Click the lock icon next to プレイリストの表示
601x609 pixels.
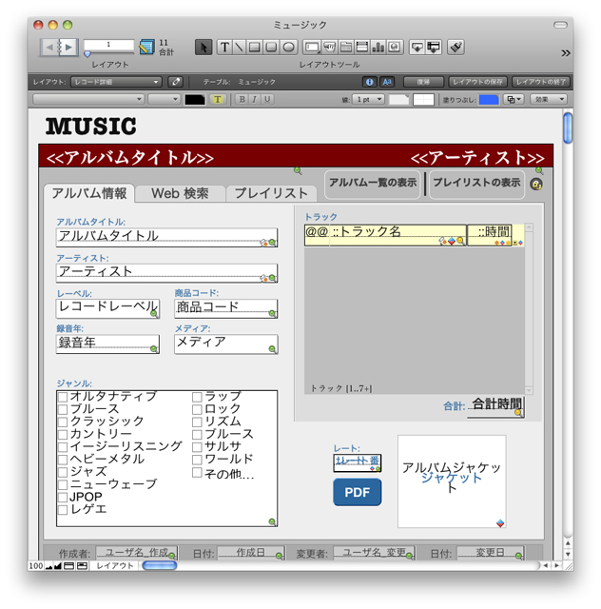click(x=536, y=184)
